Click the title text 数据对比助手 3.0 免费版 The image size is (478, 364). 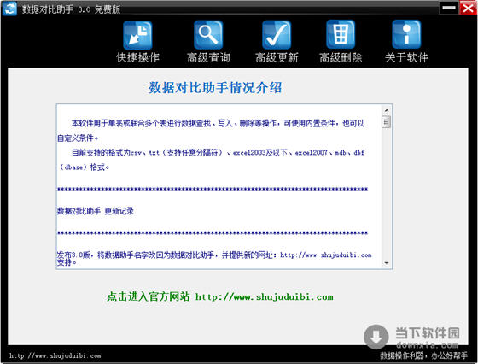tap(71, 9)
